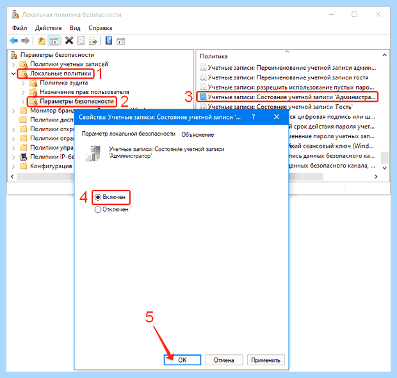
Task: Click policy list scroll up arrow
Action: (385, 55)
